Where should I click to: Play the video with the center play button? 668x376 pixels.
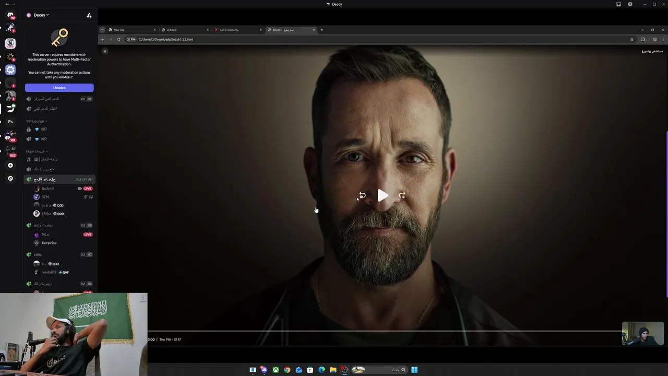[x=383, y=196]
